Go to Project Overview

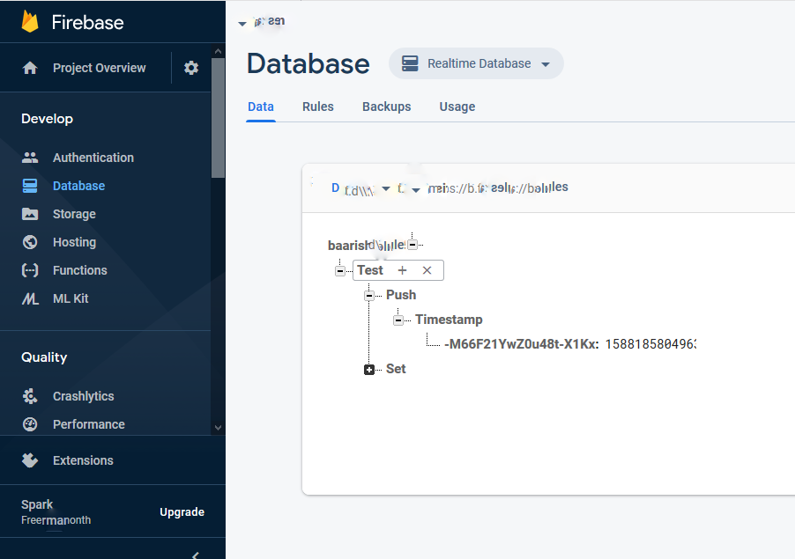click(x=99, y=68)
